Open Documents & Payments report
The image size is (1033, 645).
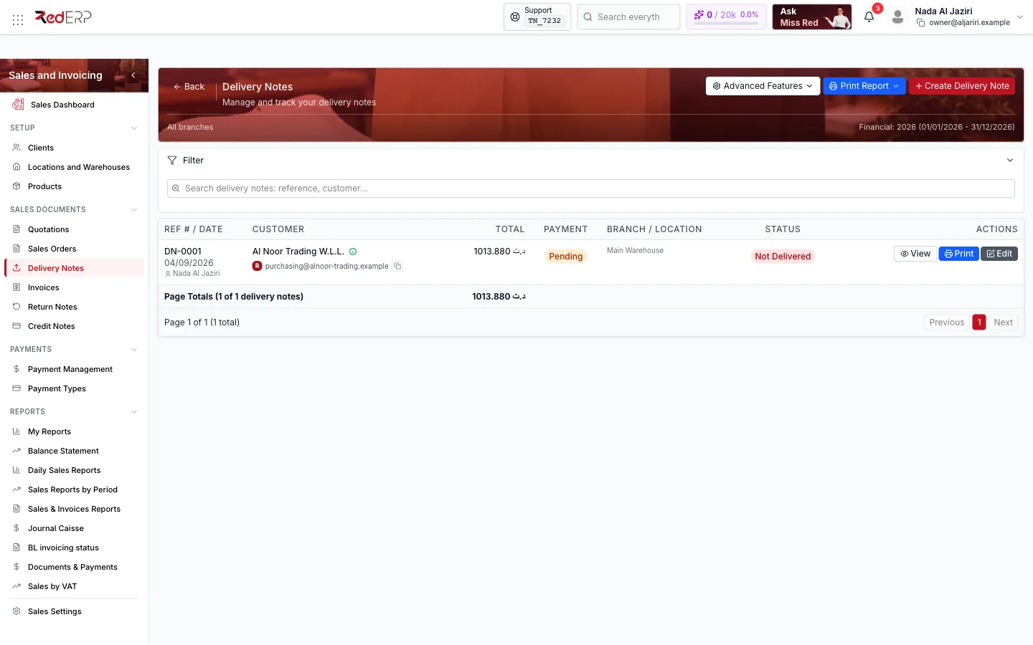tap(72, 567)
